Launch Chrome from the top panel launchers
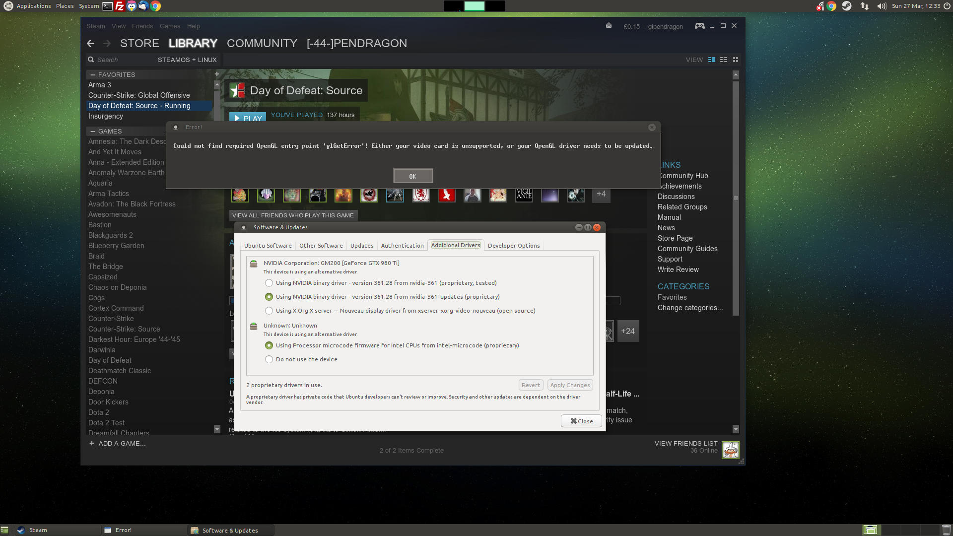Screen dimensions: 953x536 155,6
